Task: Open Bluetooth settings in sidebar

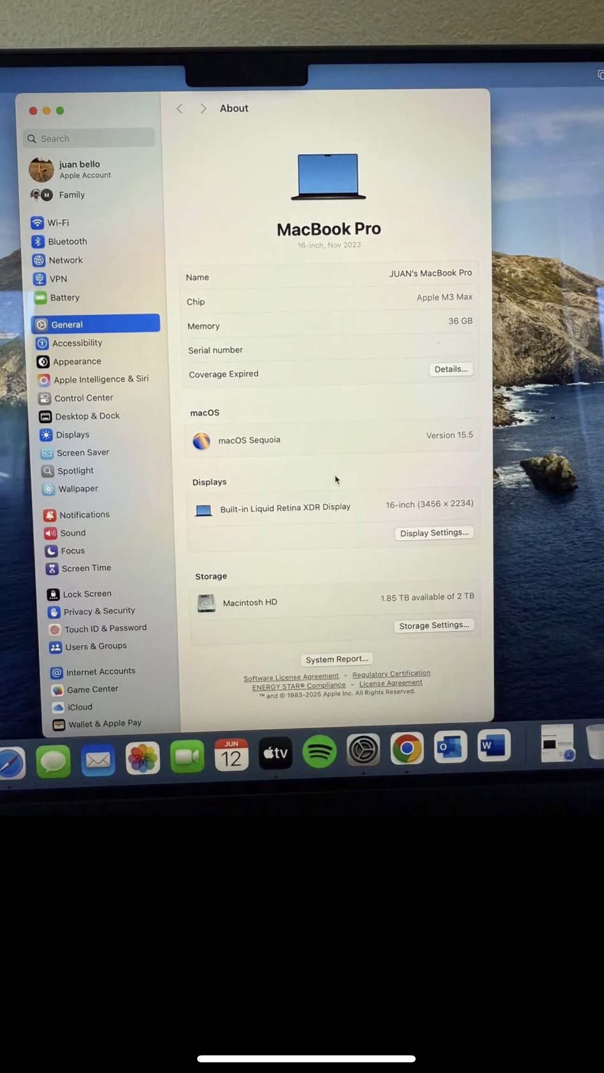Action: click(59, 241)
